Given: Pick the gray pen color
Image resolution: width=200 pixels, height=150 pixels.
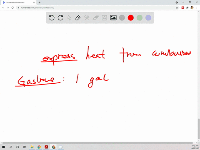Looking at the screenshot, I should coord(122,18).
